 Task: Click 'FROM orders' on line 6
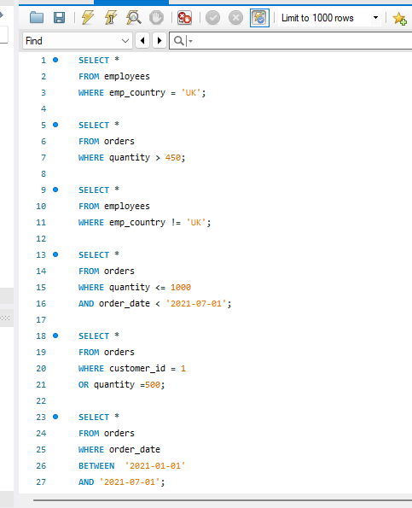coord(106,141)
